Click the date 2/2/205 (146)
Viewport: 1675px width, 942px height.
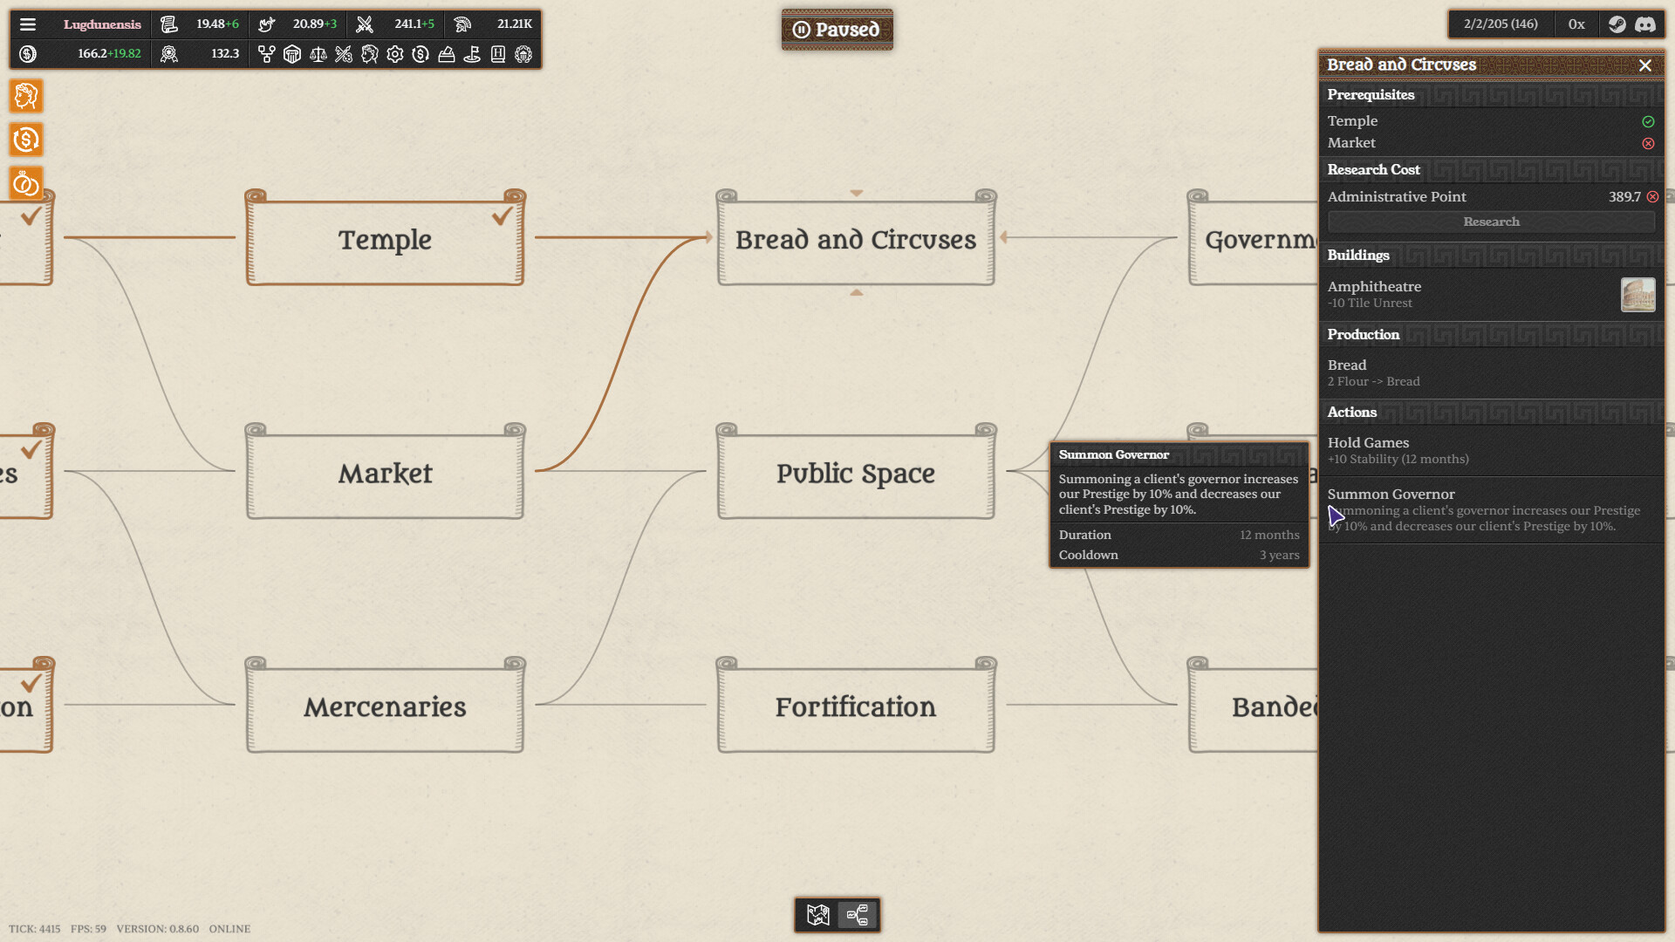coord(1501,24)
